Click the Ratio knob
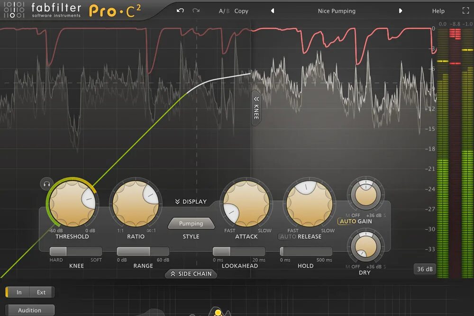Screen dimensions: 474x316 (136, 204)
